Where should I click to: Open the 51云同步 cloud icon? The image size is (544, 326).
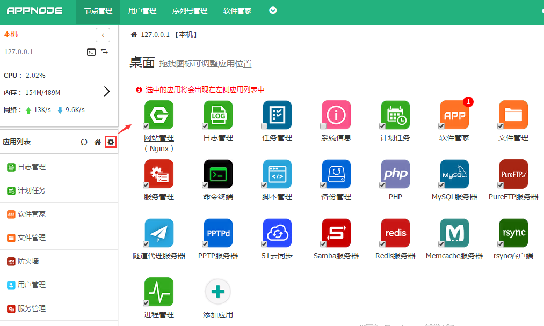click(277, 233)
